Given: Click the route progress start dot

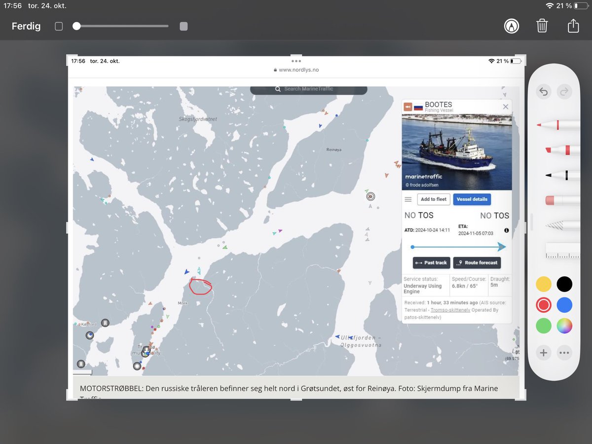Looking at the screenshot, I should pyautogui.click(x=412, y=247).
